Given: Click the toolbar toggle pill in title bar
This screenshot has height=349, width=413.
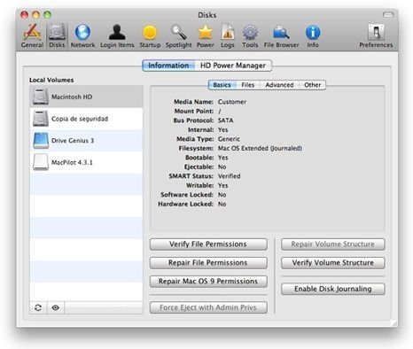Looking at the screenshot, I should 388,14.
